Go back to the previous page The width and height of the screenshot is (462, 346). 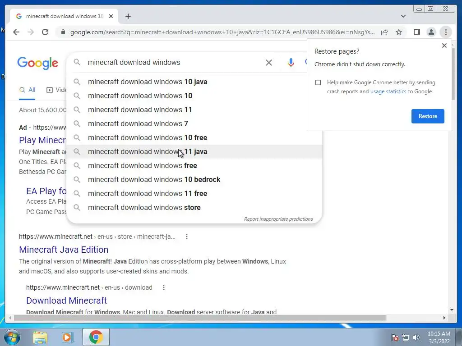[16, 32]
